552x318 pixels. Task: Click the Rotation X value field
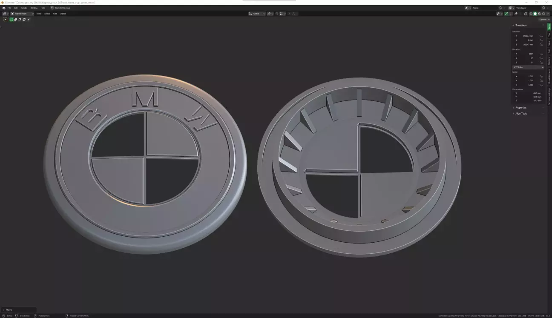526,54
